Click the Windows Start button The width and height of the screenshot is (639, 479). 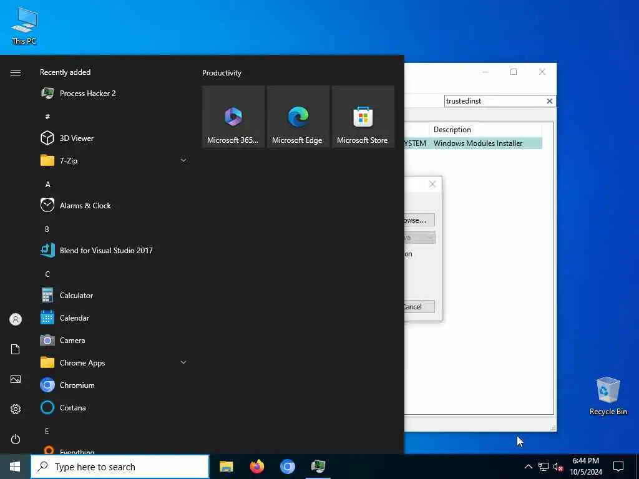15,467
